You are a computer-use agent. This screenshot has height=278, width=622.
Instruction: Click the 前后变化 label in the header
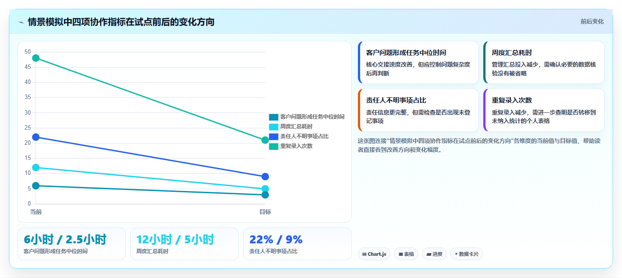pyautogui.click(x=592, y=21)
